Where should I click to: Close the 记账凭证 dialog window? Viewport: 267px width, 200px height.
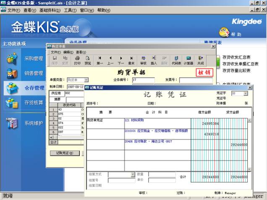250,87
